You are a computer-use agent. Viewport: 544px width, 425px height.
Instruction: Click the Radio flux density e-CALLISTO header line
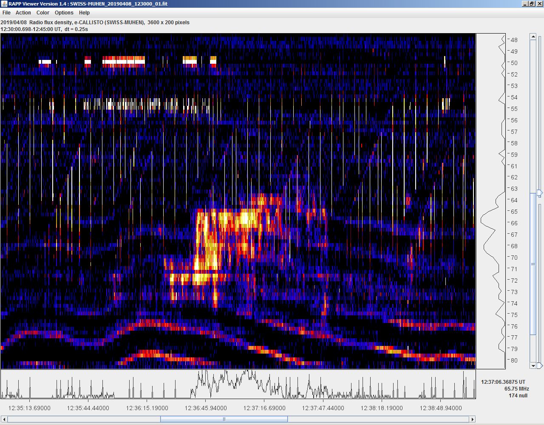coord(95,23)
